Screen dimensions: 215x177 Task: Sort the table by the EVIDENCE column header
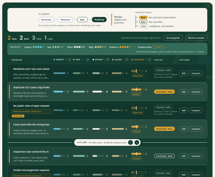[x=139, y=60]
